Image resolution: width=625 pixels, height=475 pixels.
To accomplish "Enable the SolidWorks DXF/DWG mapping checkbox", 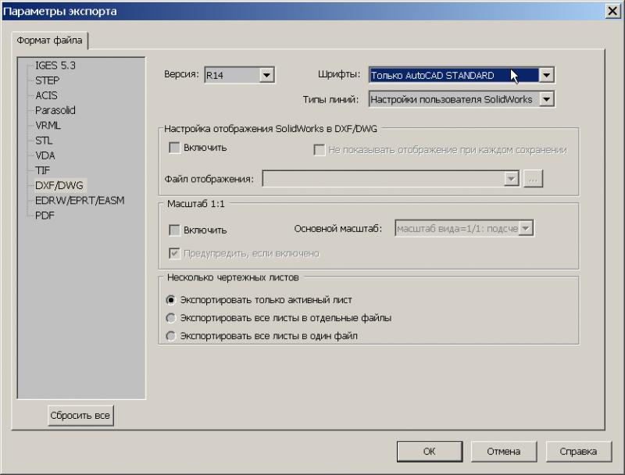I will point(174,148).
